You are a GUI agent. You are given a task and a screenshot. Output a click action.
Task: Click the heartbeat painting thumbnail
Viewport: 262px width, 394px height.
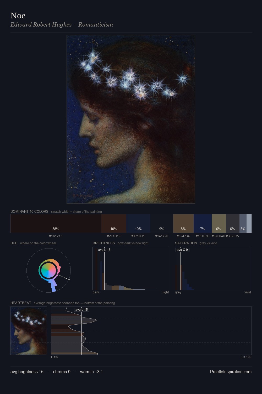click(29, 331)
